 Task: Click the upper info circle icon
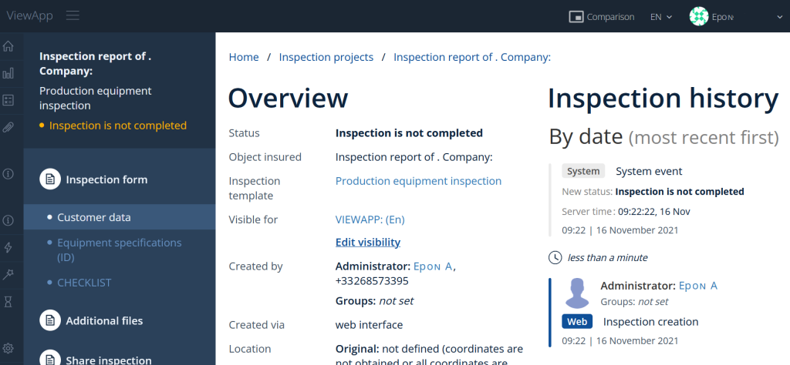8,174
